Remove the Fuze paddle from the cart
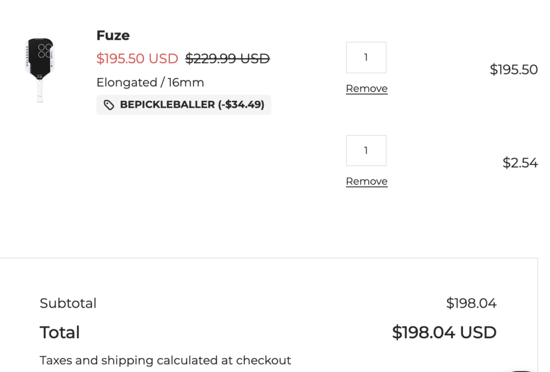The height and width of the screenshot is (372, 550). (366, 88)
